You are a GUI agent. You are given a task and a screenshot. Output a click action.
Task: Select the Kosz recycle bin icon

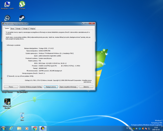coord(22,117)
